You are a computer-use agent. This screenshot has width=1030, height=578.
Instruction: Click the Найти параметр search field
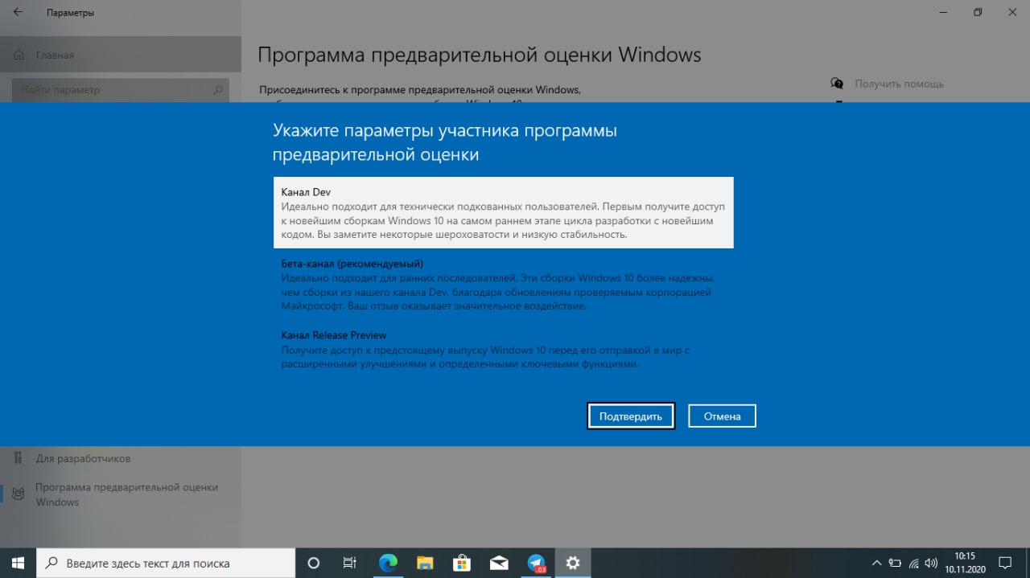pos(121,90)
